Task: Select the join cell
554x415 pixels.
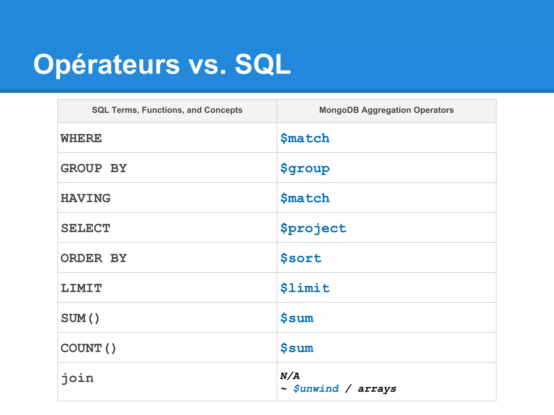Action: tap(77, 378)
